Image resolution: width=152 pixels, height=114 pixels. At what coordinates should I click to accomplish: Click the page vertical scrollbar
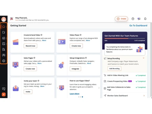151,60
